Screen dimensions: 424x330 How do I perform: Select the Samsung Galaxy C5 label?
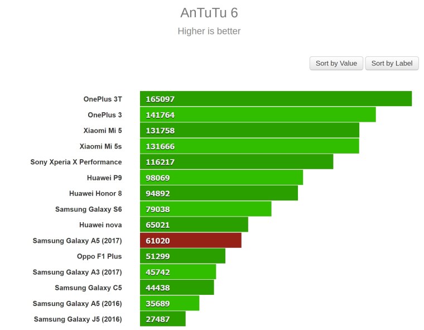pos(88,288)
